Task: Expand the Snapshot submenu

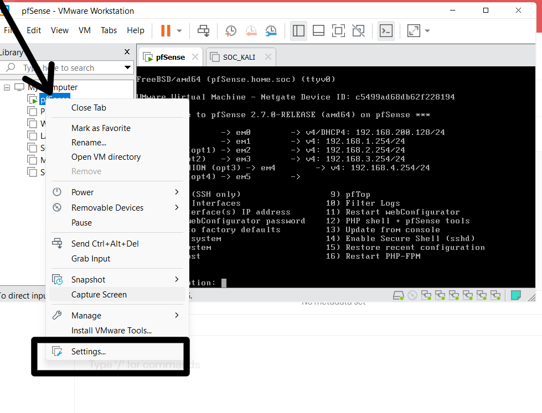Action: click(117, 280)
